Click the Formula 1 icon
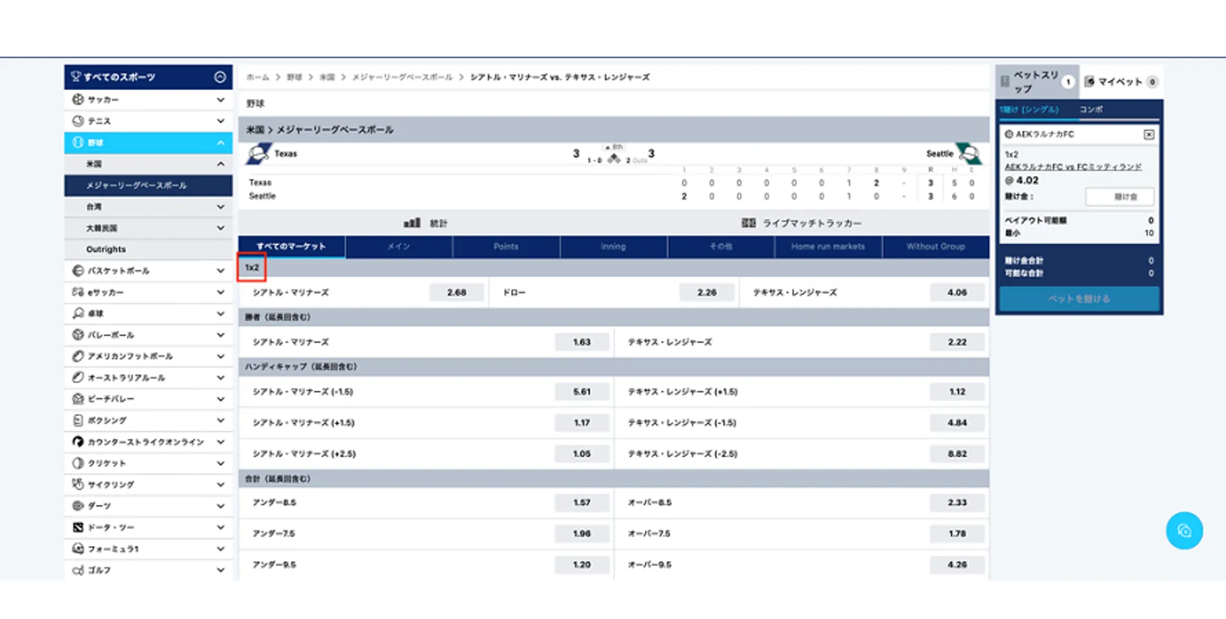Viewport: 1226px width, 619px height. coord(78,549)
